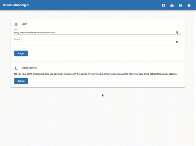Viewport: 196px width, 146px height.
Task: Click the autofill icon in Email field
Action: pos(177,32)
